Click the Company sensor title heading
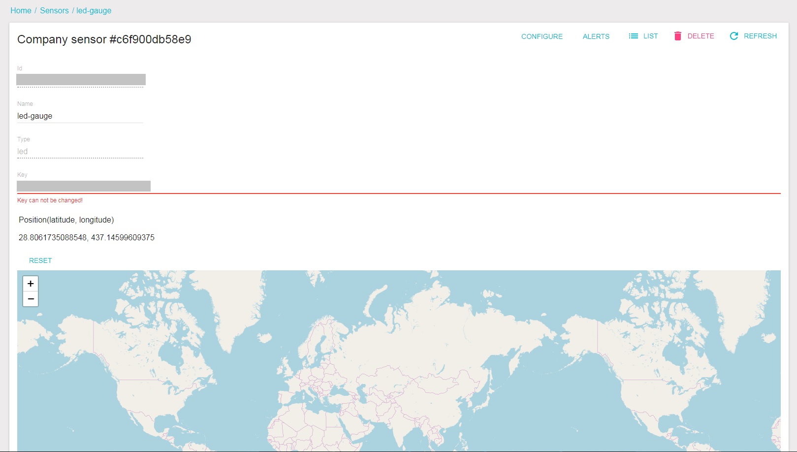 point(104,39)
